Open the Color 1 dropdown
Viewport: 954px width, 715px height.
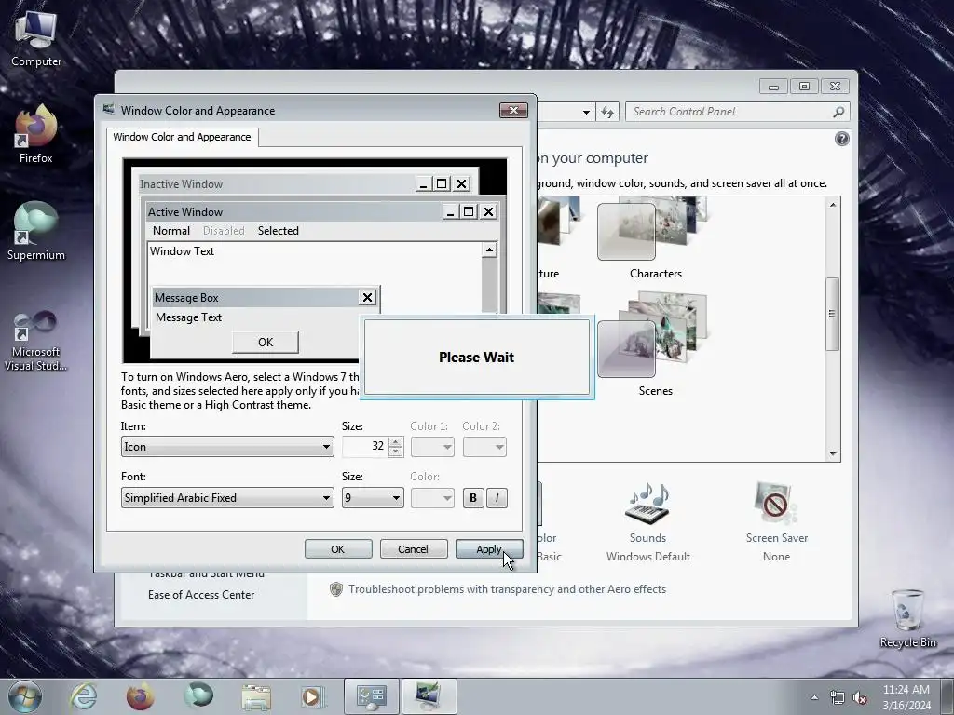[x=432, y=447]
